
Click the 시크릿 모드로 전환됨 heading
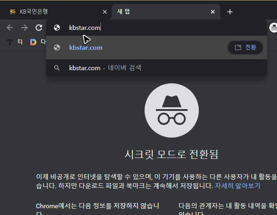[x=171, y=154]
